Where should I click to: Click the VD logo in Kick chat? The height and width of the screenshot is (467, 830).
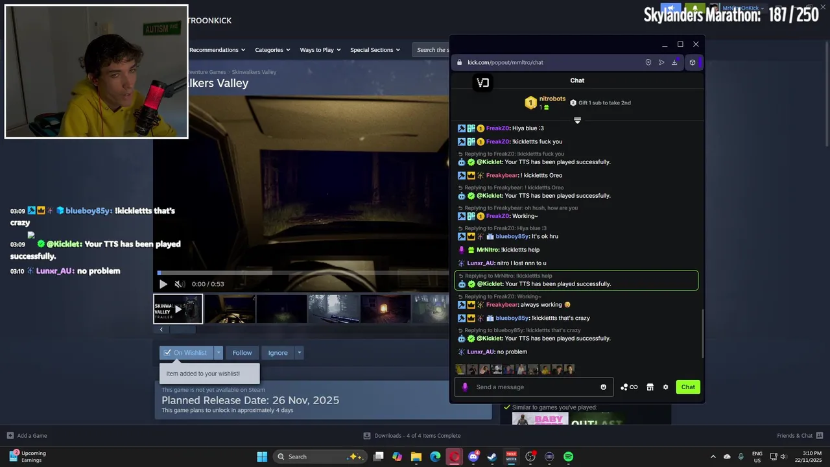(x=482, y=82)
